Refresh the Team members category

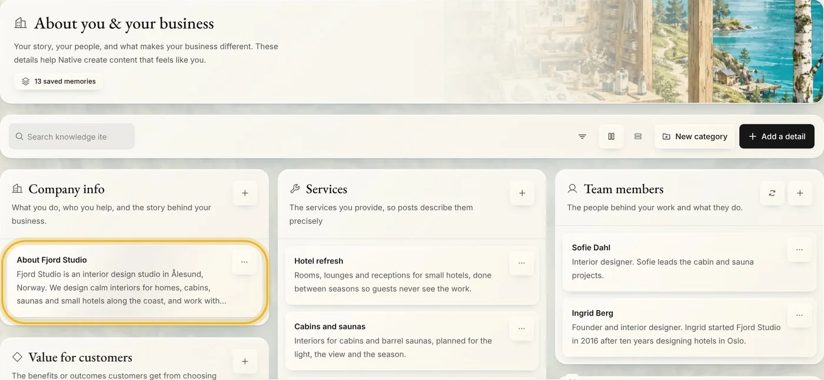(x=772, y=193)
